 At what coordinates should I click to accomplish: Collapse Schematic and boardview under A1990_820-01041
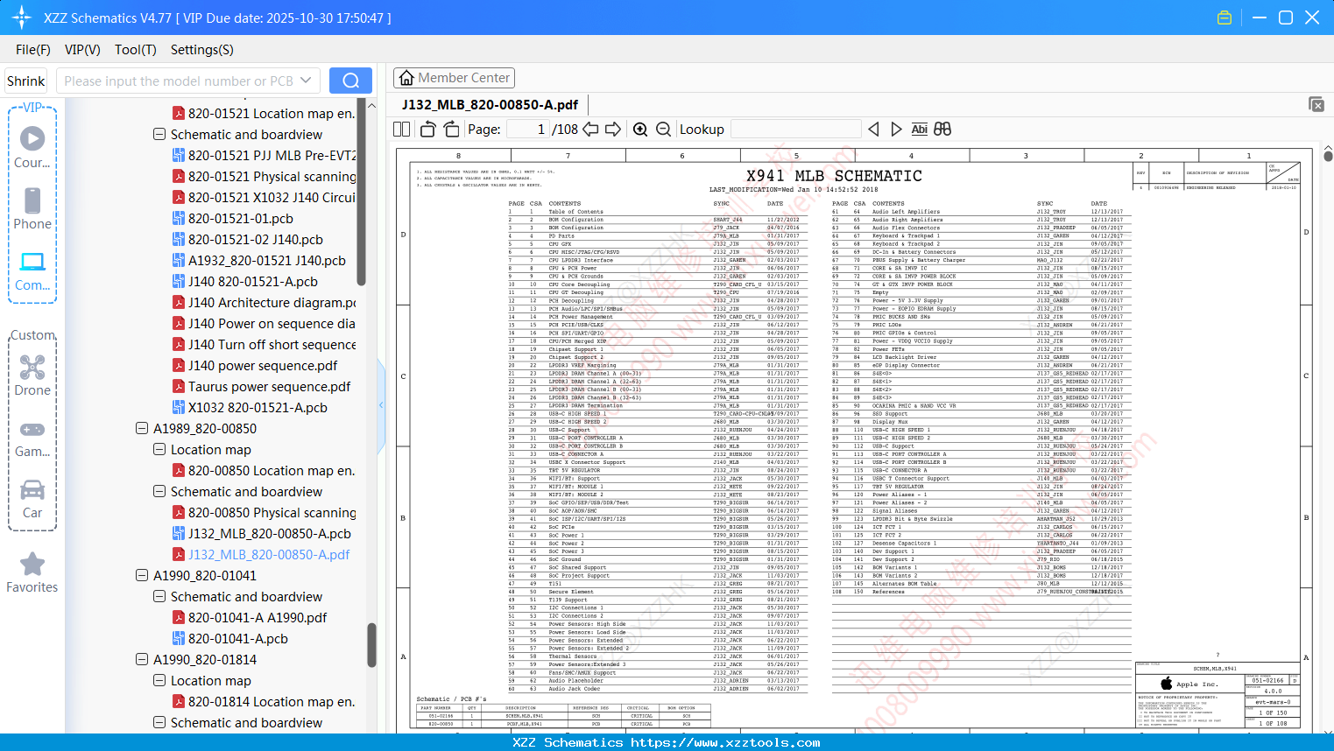159,597
